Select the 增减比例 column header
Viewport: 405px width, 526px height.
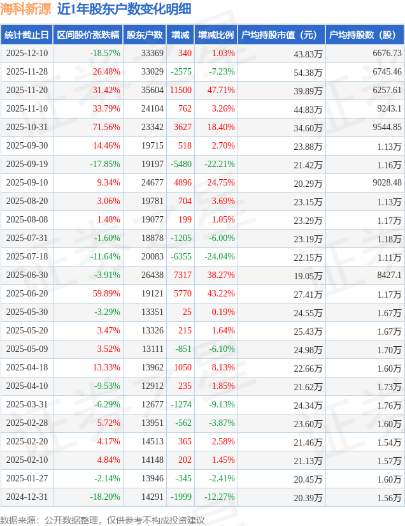(x=215, y=35)
